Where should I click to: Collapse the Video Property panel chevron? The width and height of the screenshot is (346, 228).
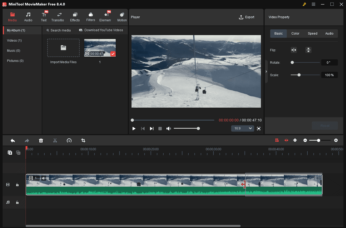click(x=266, y=71)
